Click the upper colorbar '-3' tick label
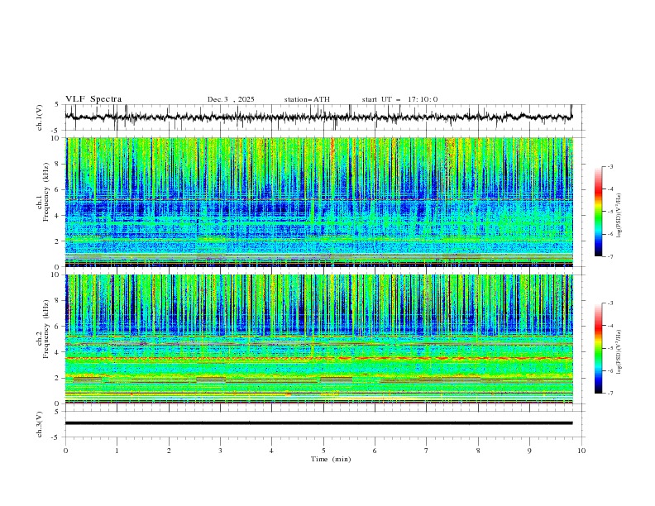 pos(610,166)
